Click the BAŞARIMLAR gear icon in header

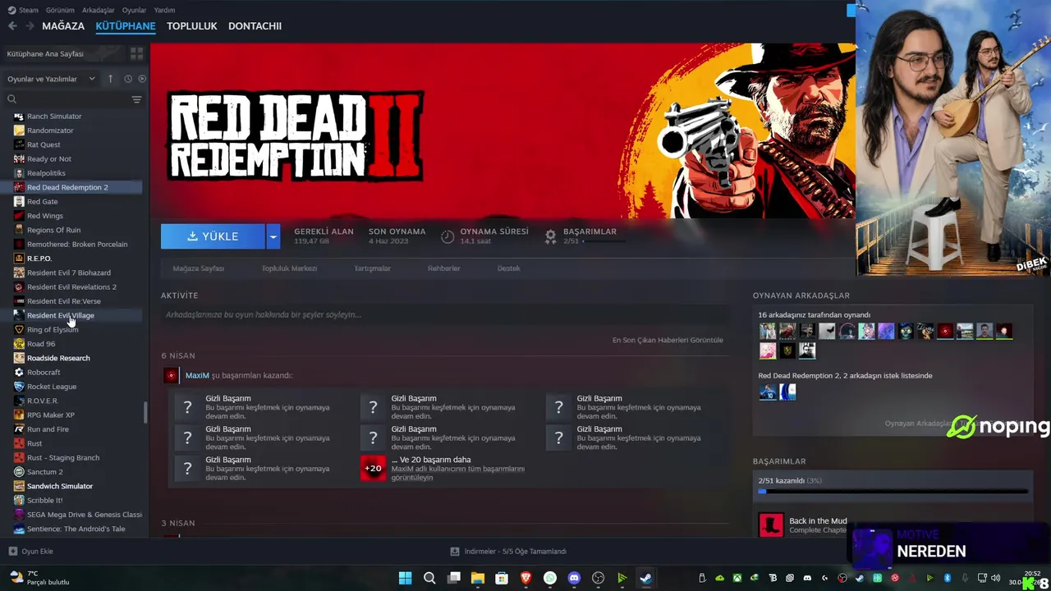point(551,236)
